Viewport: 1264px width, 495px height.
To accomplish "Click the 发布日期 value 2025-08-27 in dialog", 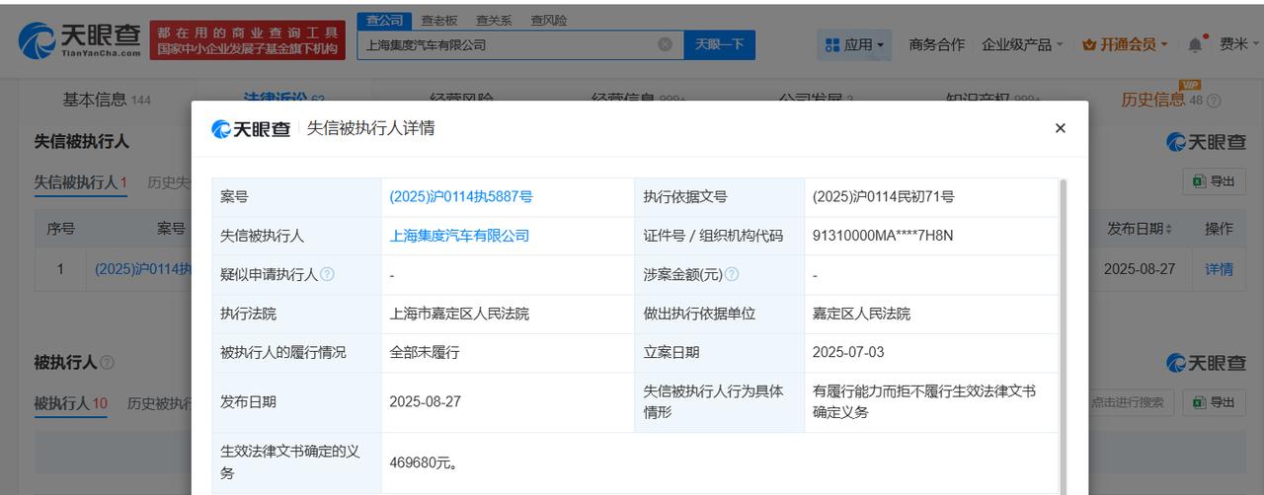I will tap(425, 401).
